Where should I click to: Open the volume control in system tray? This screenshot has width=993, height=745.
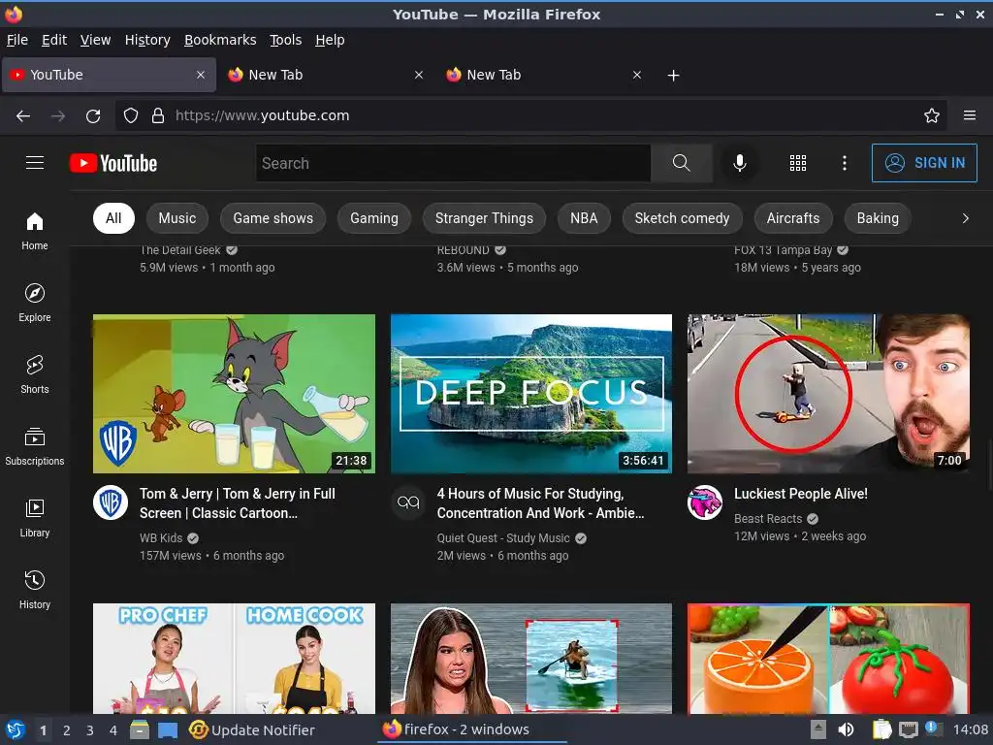846,729
